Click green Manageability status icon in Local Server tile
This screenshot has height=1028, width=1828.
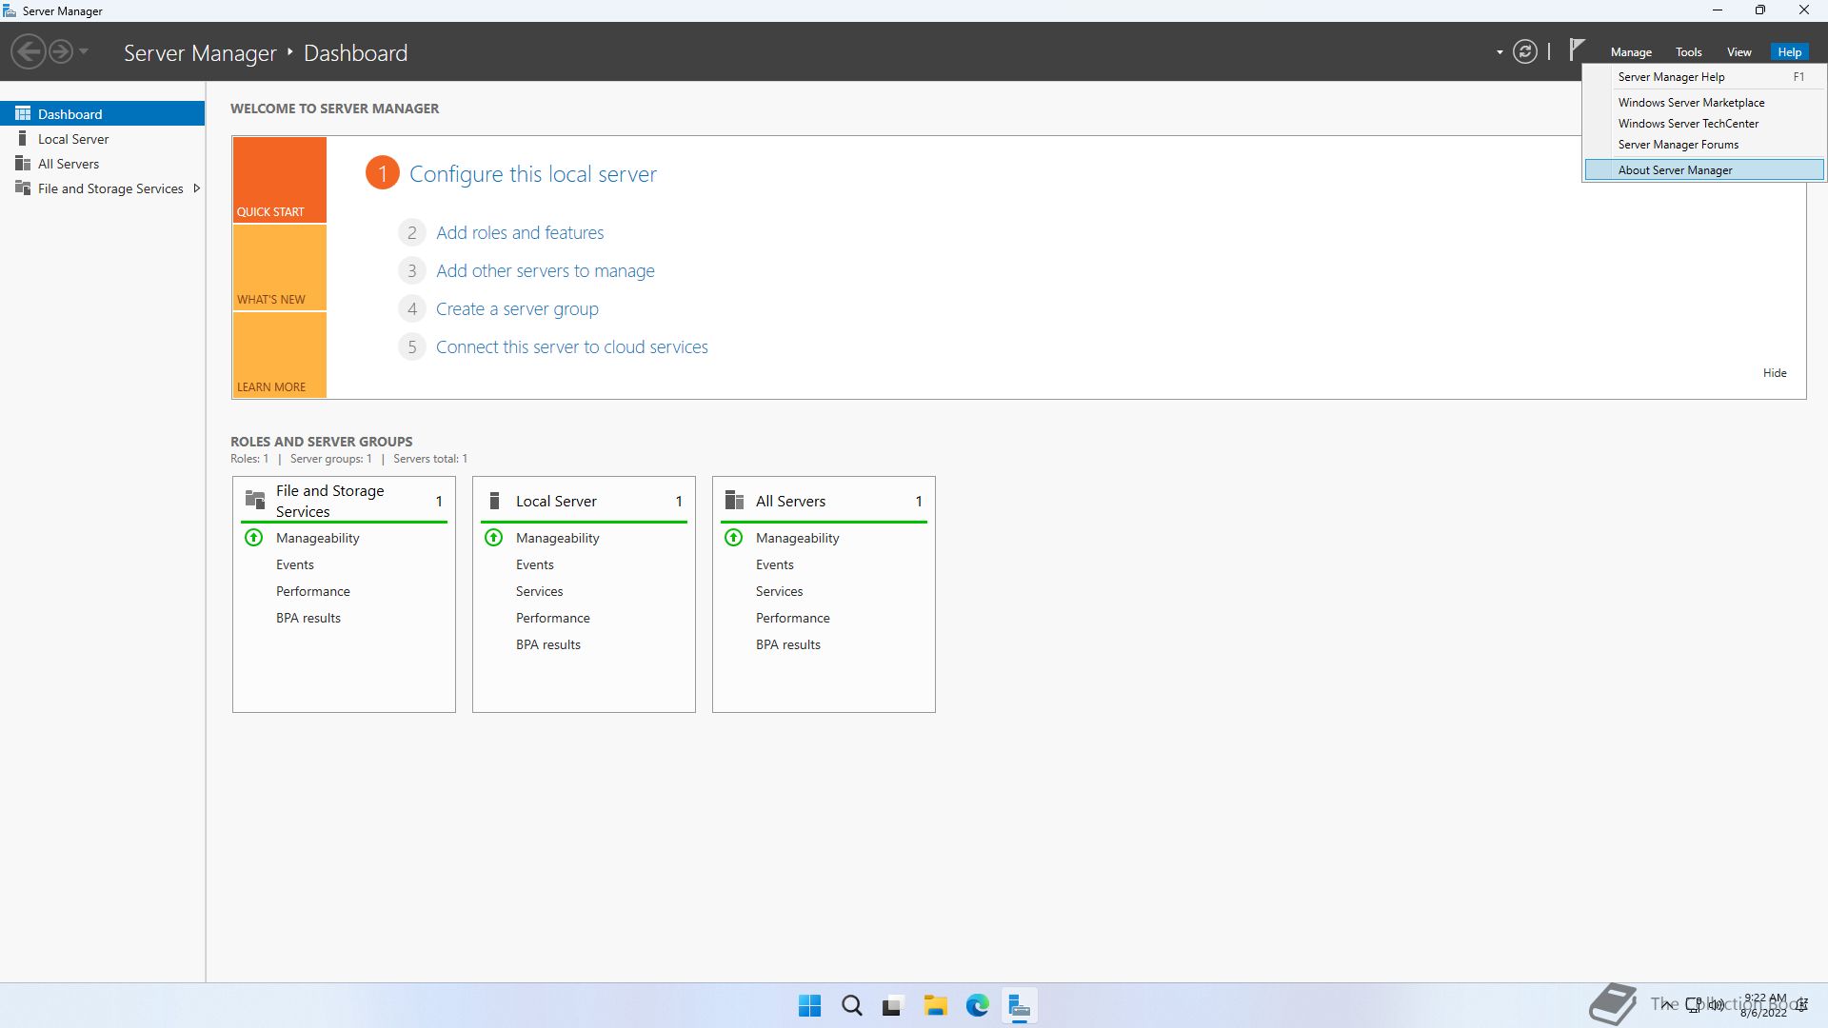[493, 538]
